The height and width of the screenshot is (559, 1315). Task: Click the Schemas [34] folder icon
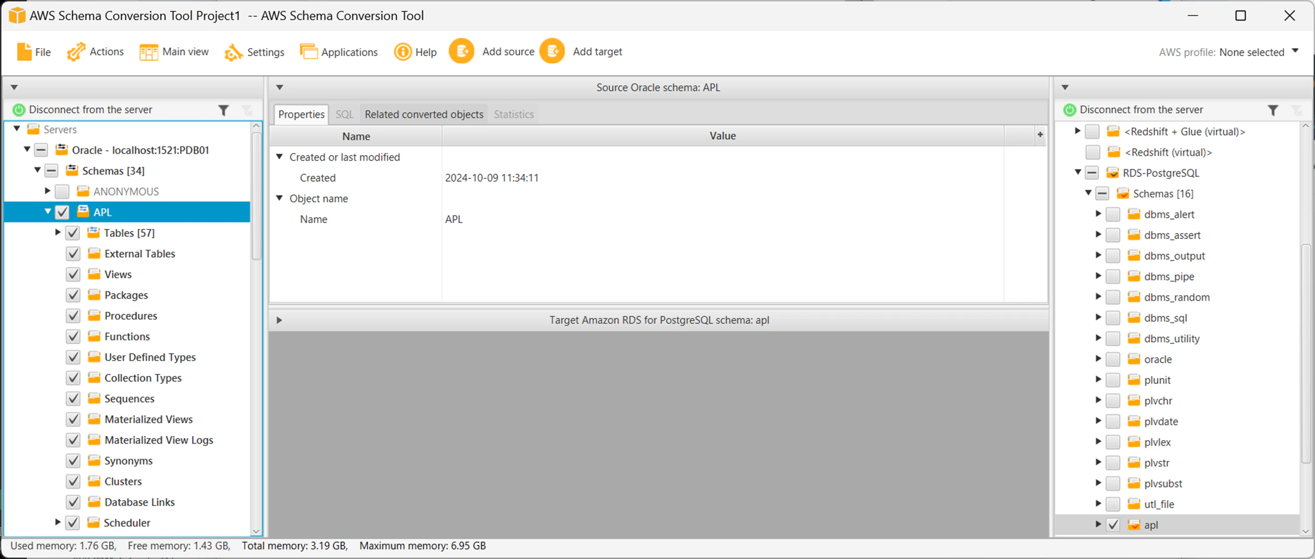pyautogui.click(x=72, y=171)
